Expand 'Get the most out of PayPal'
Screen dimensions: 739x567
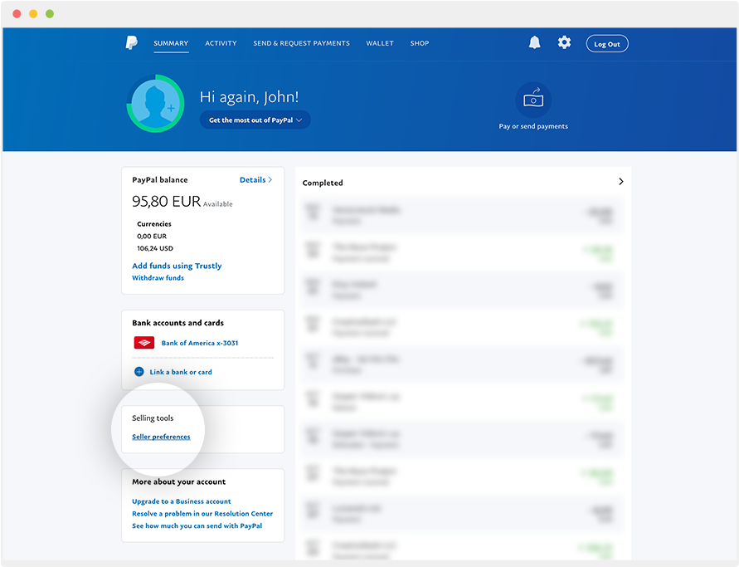[255, 120]
